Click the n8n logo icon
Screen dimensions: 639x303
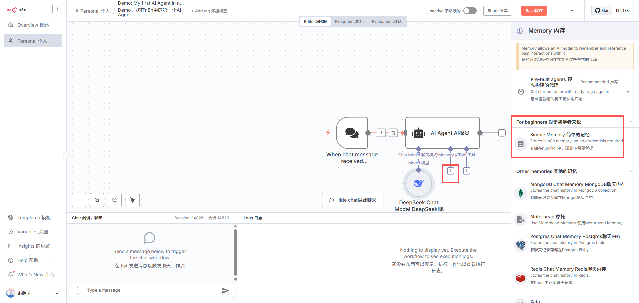(11, 10)
